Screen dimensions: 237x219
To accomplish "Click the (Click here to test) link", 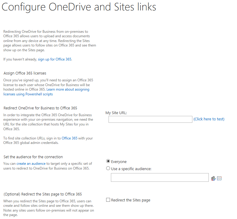I will coord(209,119).
